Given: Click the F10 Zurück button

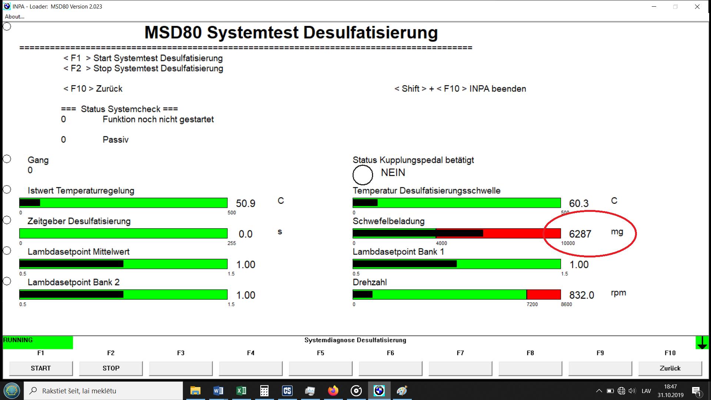Looking at the screenshot, I should 670,368.
